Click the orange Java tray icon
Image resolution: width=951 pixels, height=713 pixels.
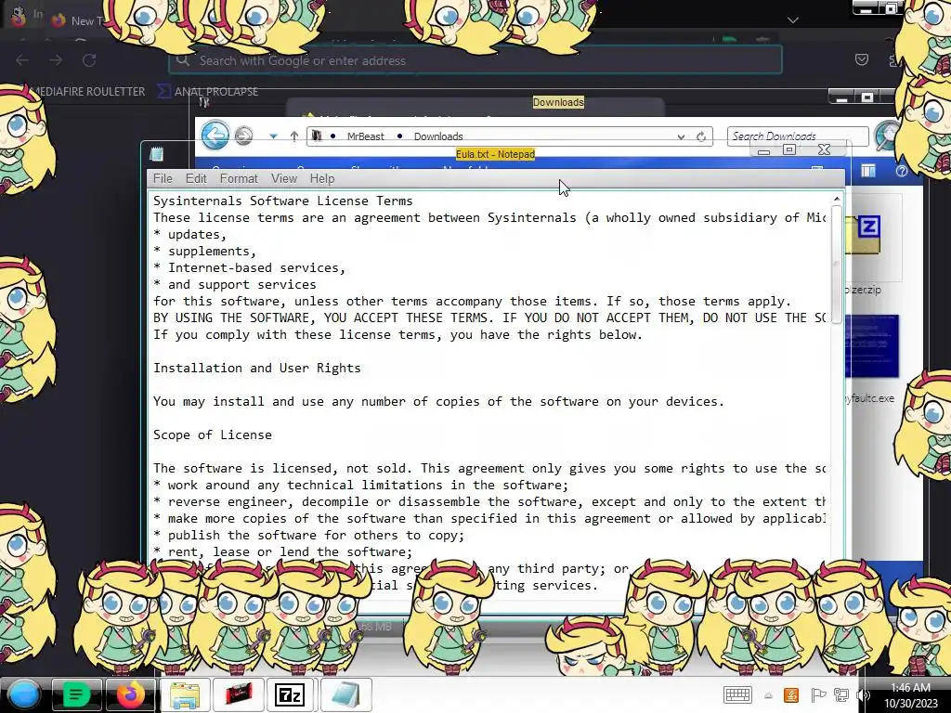tap(791, 694)
